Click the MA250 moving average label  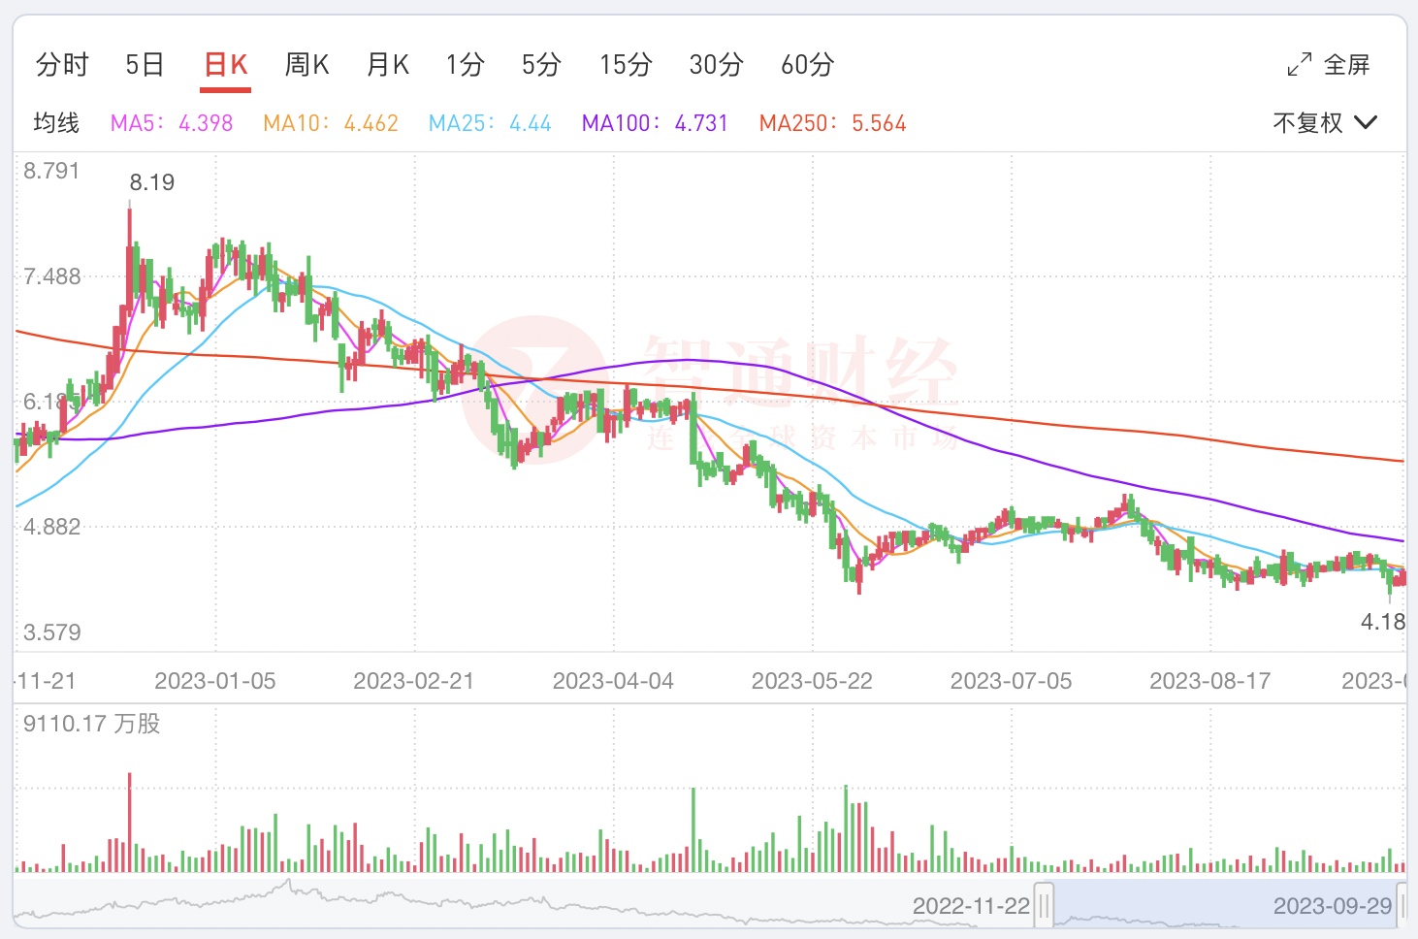pos(832,123)
